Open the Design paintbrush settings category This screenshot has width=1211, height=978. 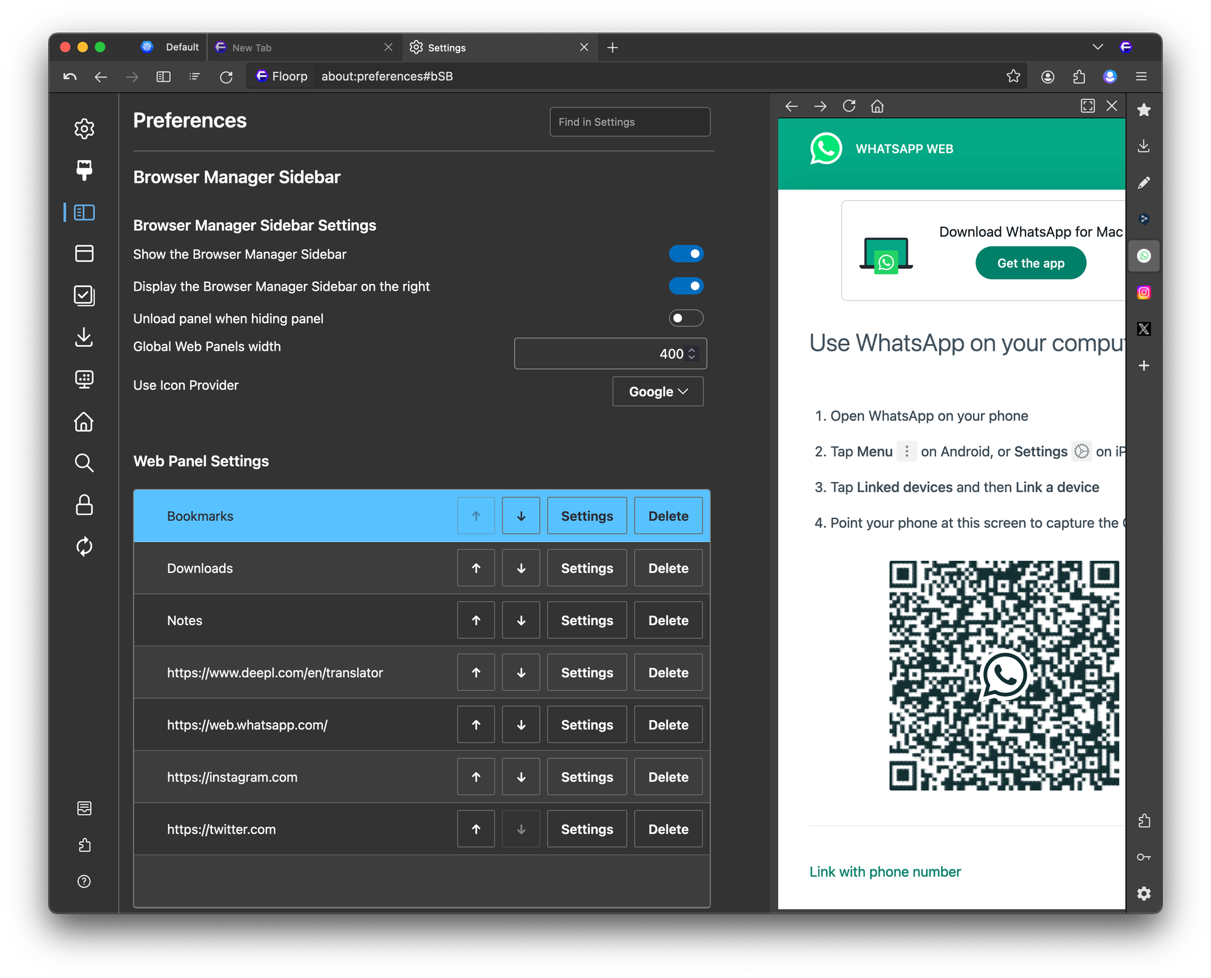(x=84, y=170)
